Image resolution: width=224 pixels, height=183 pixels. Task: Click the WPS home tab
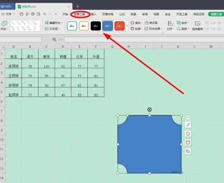click(7, 7)
